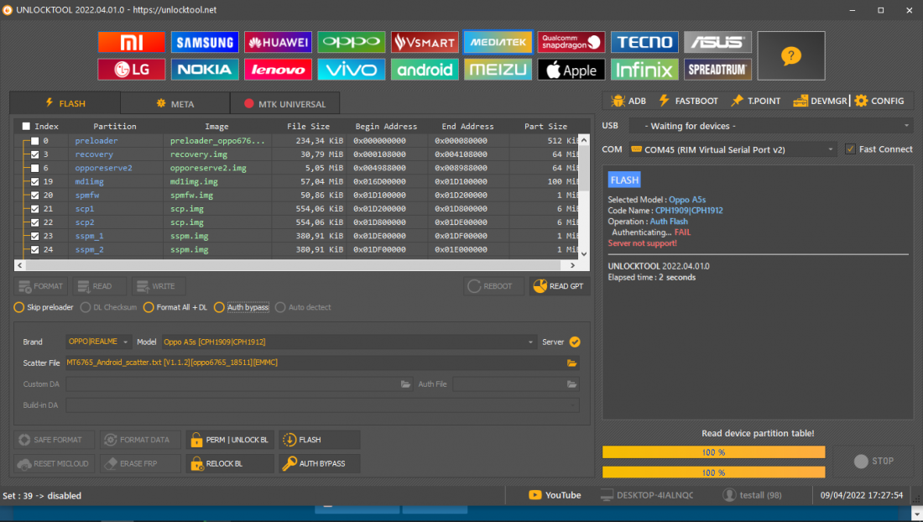
Task: Choose the Qualcomm Snapdragon logo
Action: (x=571, y=42)
